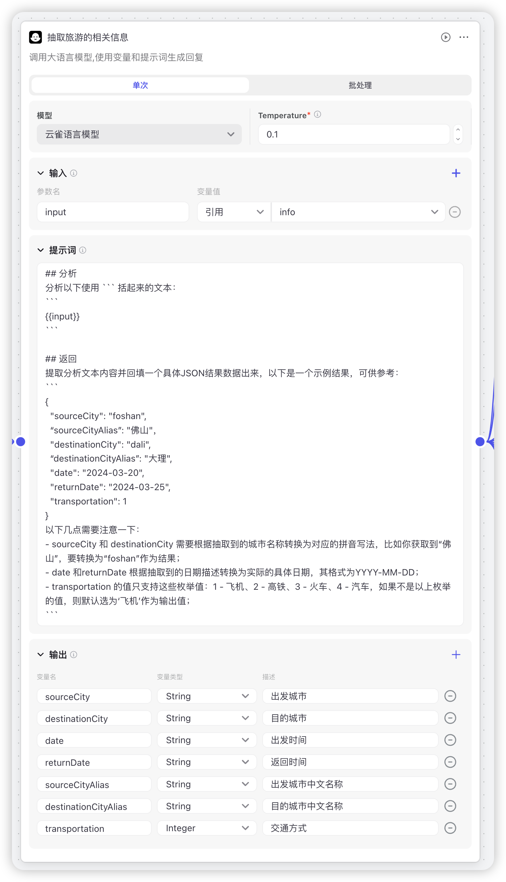This screenshot has width=506, height=882.
Task: Open type dropdown for sourceCityAlias row
Action: pyautogui.click(x=207, y=785)
